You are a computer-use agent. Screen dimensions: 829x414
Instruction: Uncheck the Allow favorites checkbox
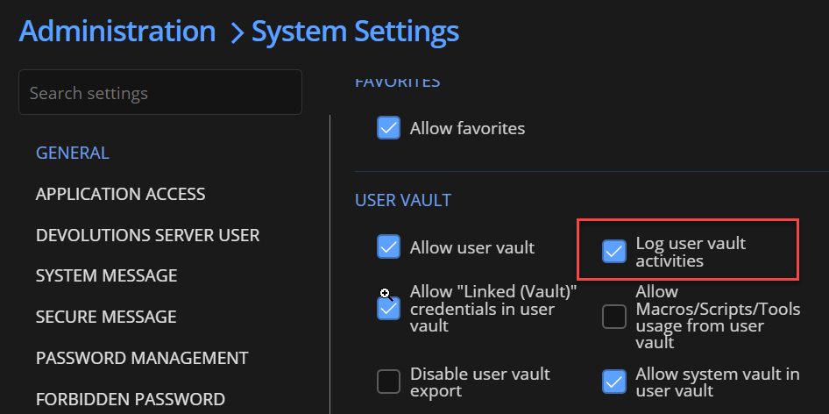[x=388, y=127]
